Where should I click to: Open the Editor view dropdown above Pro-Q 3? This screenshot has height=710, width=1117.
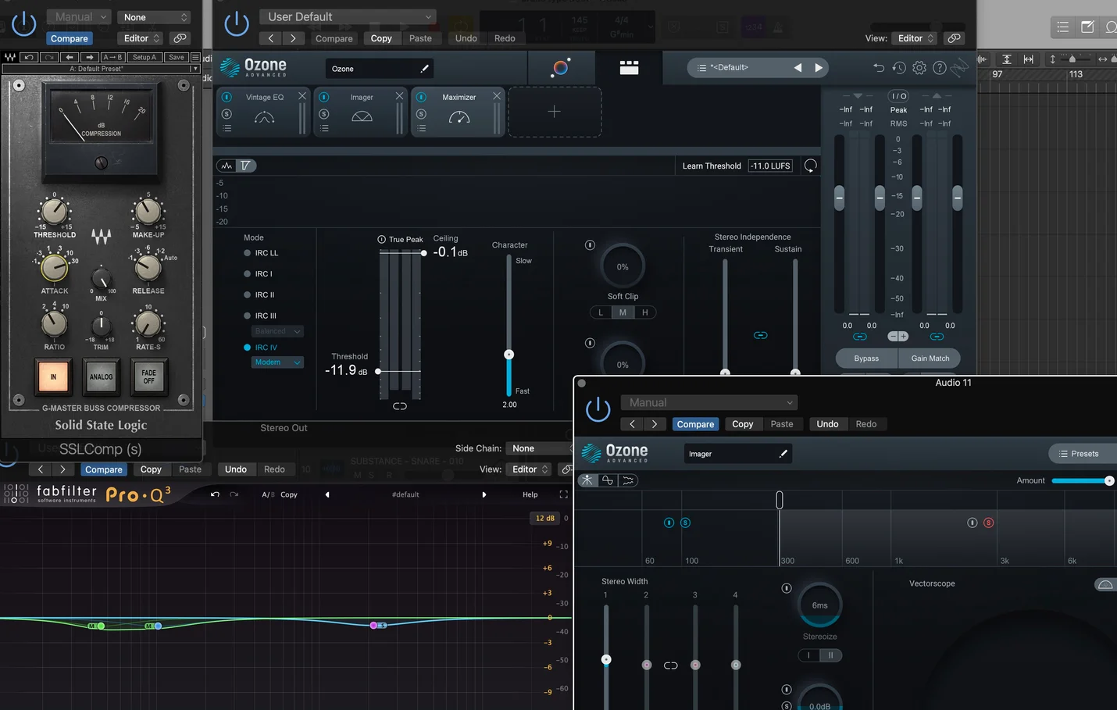click(x=530, y=469)
